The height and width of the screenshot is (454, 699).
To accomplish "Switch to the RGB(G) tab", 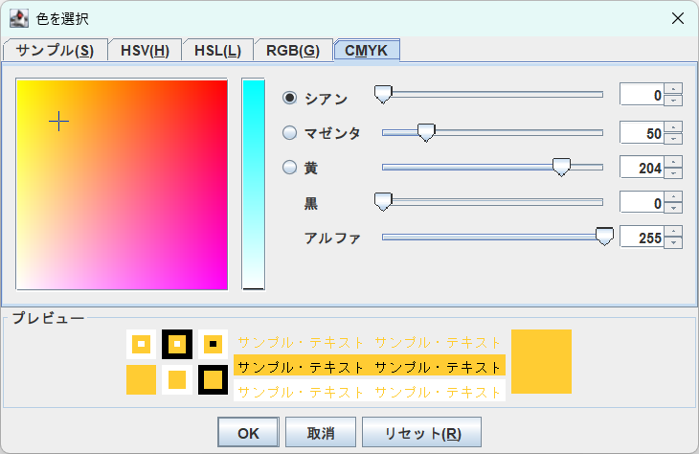I will 293,50.
